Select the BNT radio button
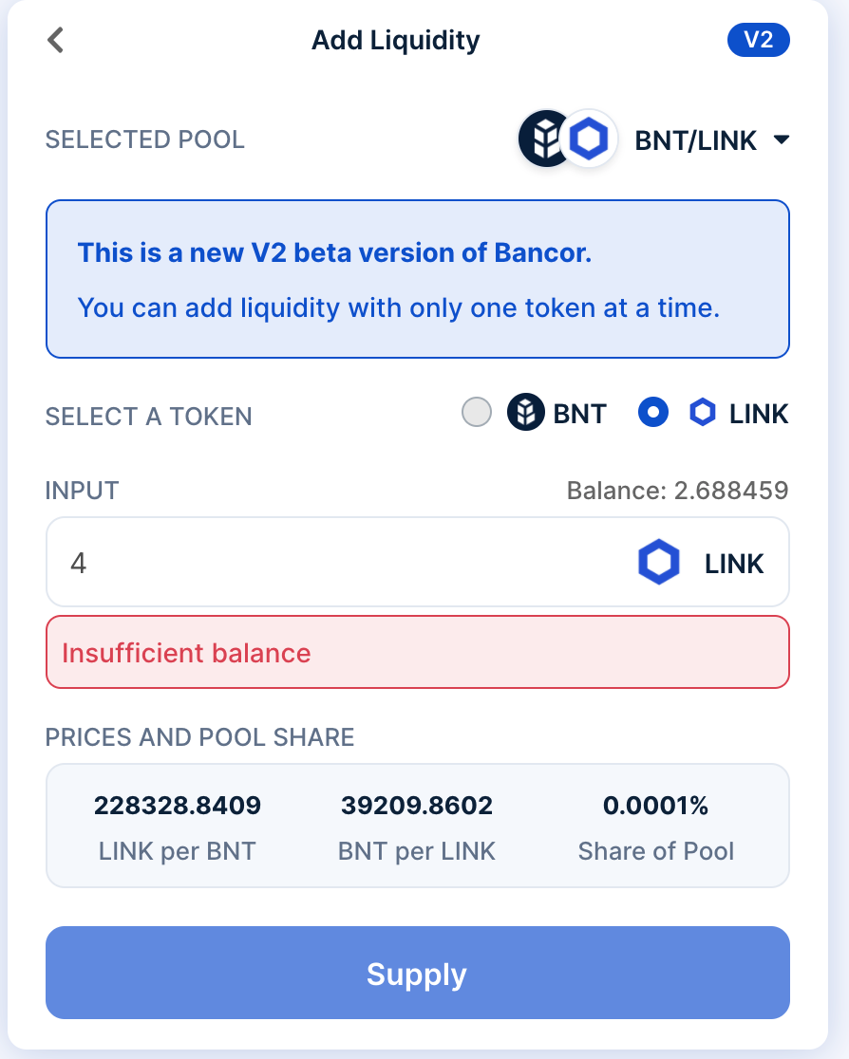 pyautogui.click(x=477, y=412)
